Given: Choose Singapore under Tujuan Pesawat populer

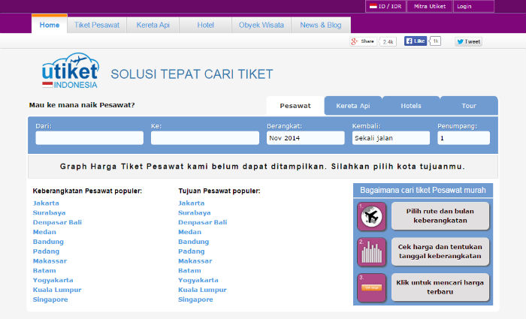Looking at the screenshot, I should [195, 299].
